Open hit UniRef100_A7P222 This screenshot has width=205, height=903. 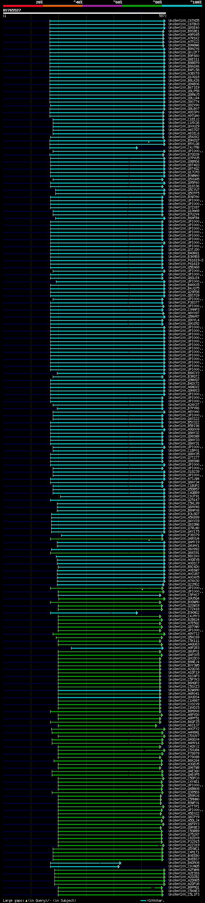click(184, 42)
